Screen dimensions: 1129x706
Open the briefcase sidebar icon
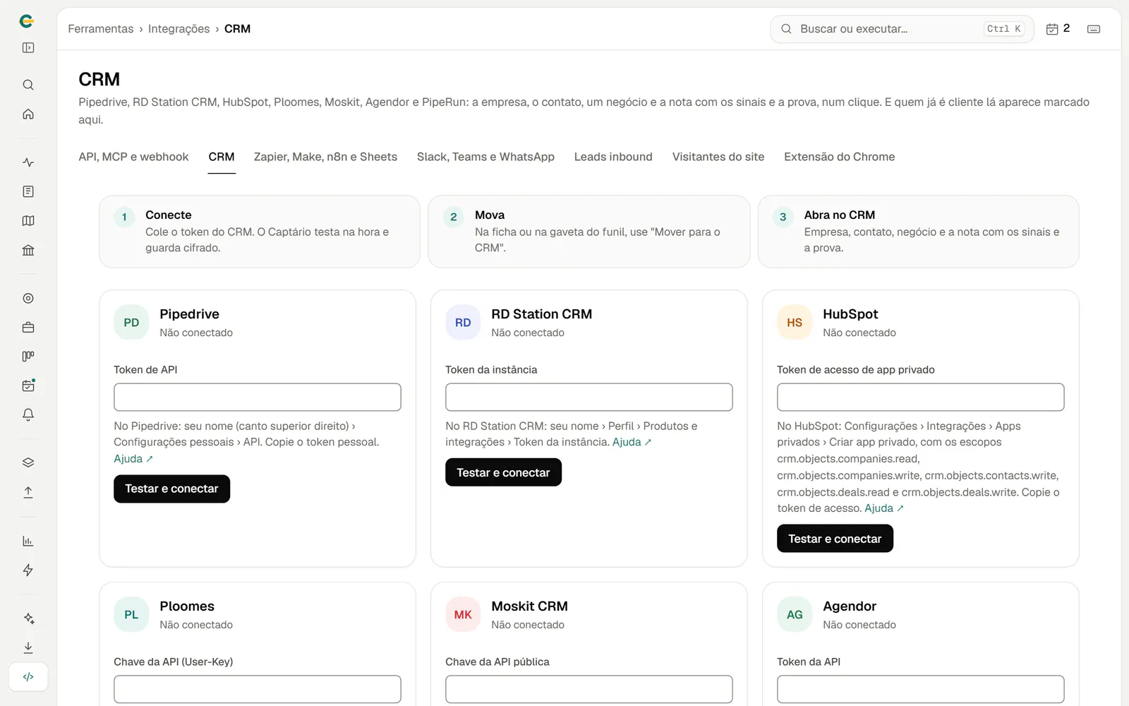coord(28,328)
